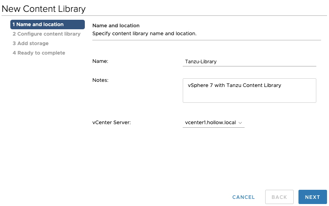The width and height of the screenshot is (329, 206).
Task: Click the empty lower area of Notes box
Action: [x=249, y=97]
